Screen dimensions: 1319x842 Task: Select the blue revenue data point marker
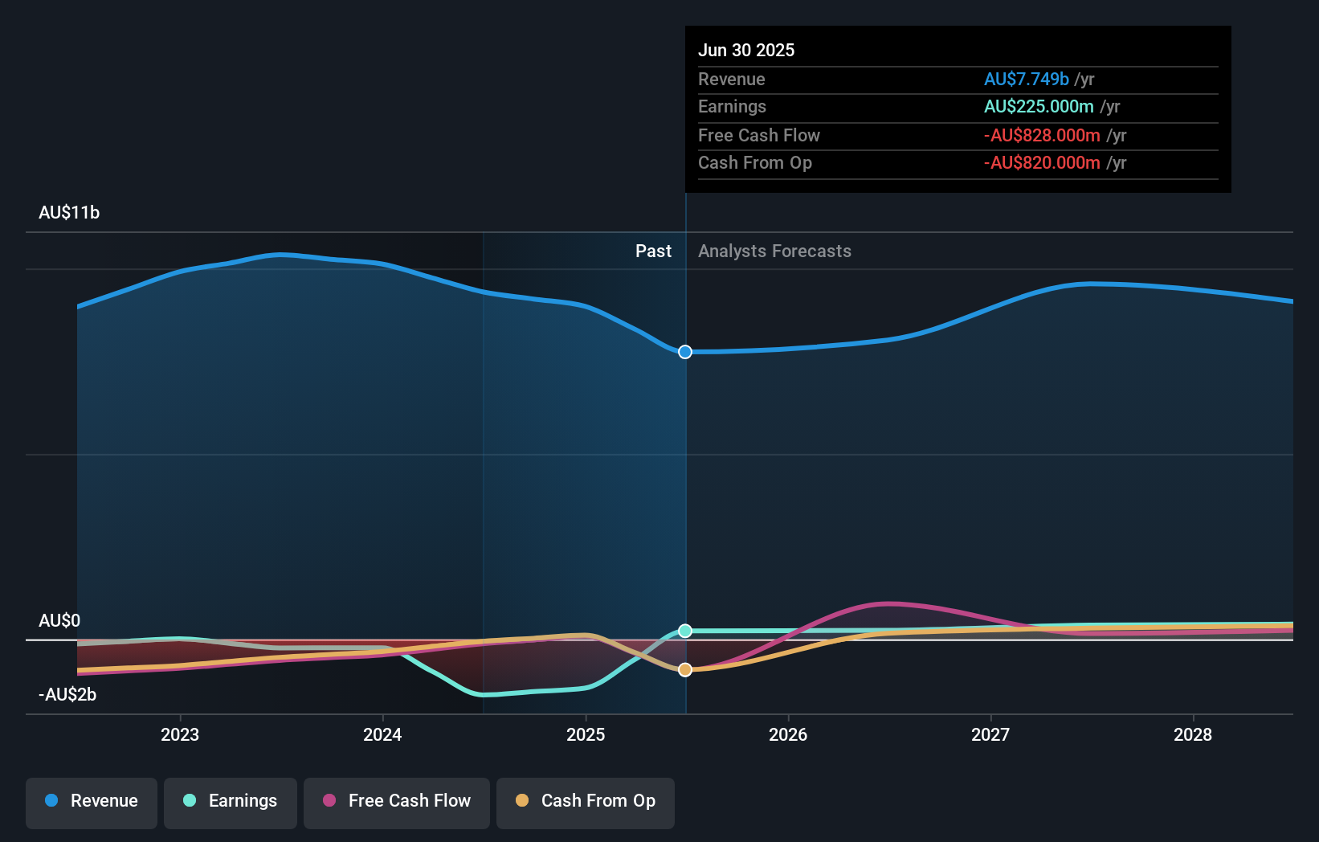pyautogui.click(x=684, y=351)
